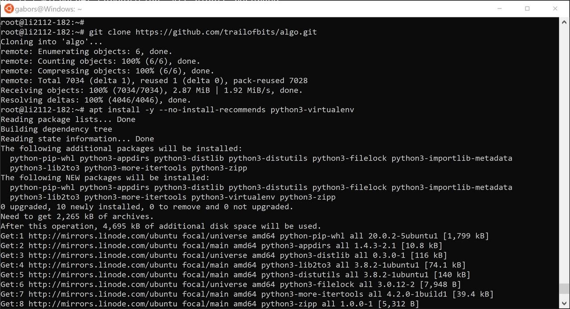
Task: Click the mirrors.linode.com URL on the Get:8 line
Action: 103,304
